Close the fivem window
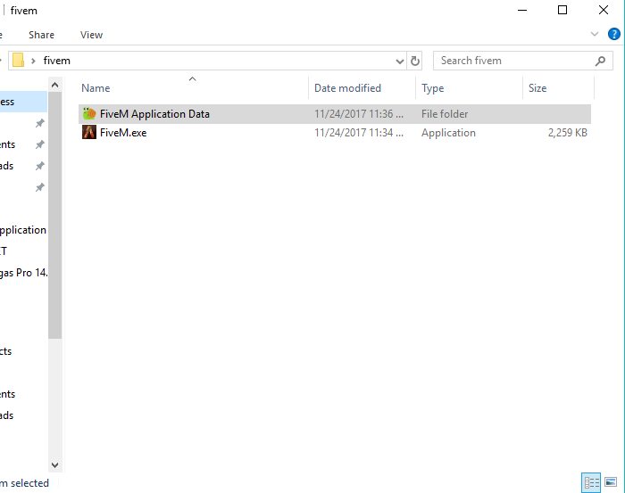The width and height of the screenshot is (625, 493). [604, 10]
